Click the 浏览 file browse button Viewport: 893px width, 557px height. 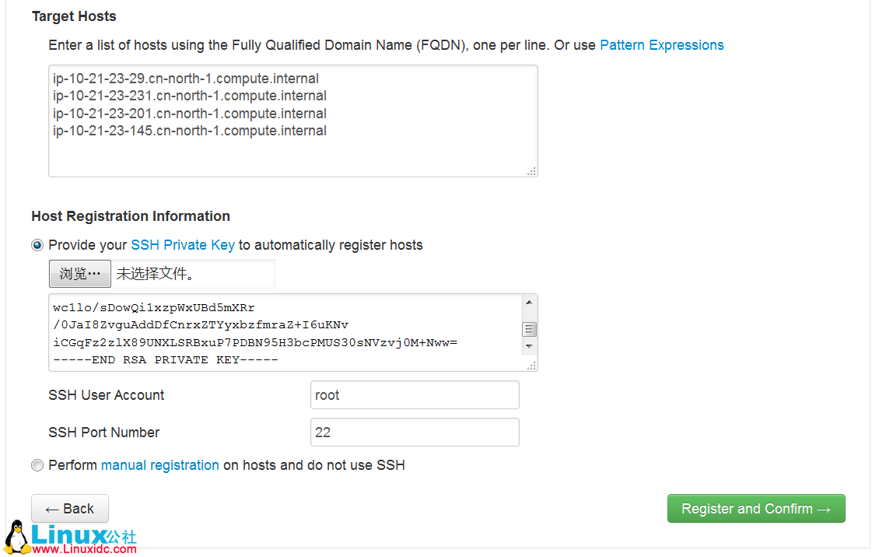coord(80,274)
